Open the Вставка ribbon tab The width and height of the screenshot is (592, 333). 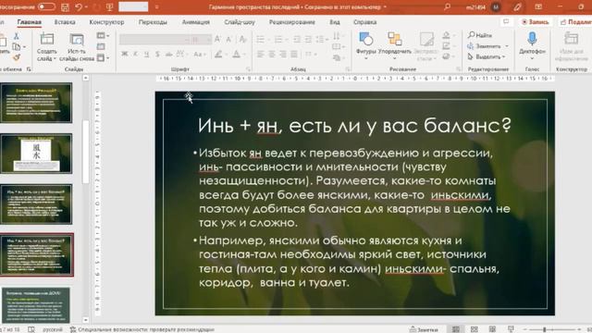tap(65, 22)
